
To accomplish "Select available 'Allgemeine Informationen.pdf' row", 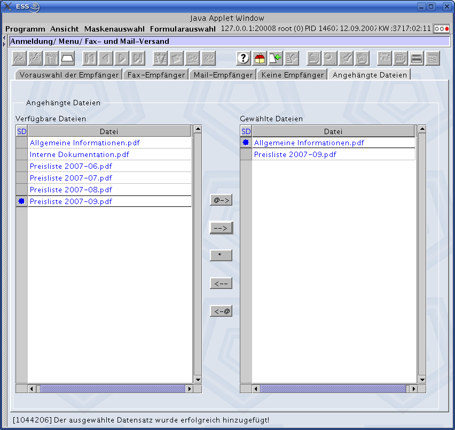I will [x=109, y=143].
